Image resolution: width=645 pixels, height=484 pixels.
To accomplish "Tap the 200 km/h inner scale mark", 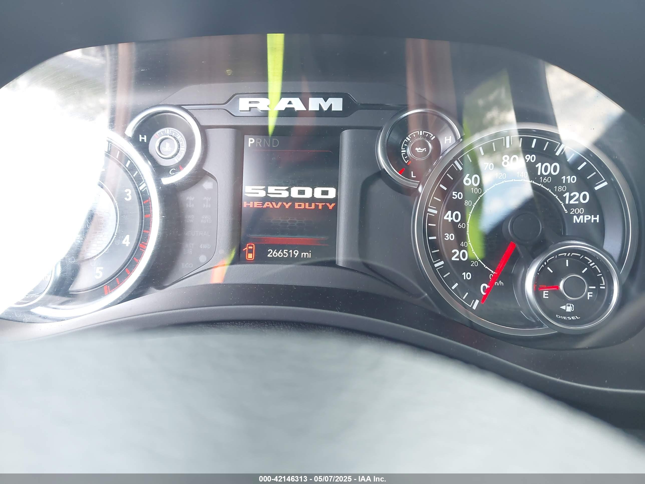I will 577,211.
